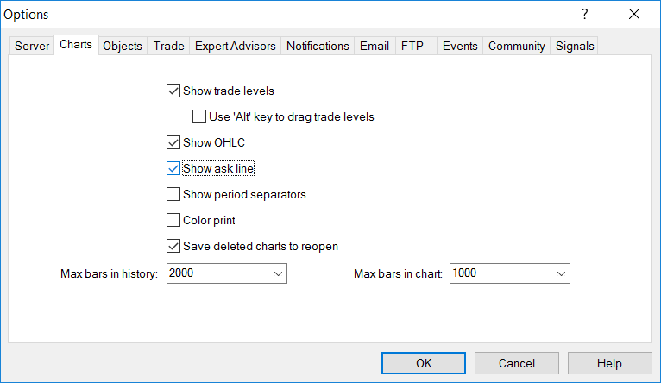
Task: Toggle Show trade levels checkbox
Action: point(173,91)
